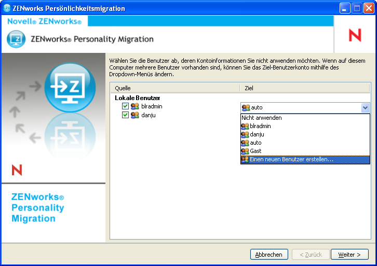The image size is (377, 266).
Task: Minimize the ZENworks window
Action: click(345, 8)
